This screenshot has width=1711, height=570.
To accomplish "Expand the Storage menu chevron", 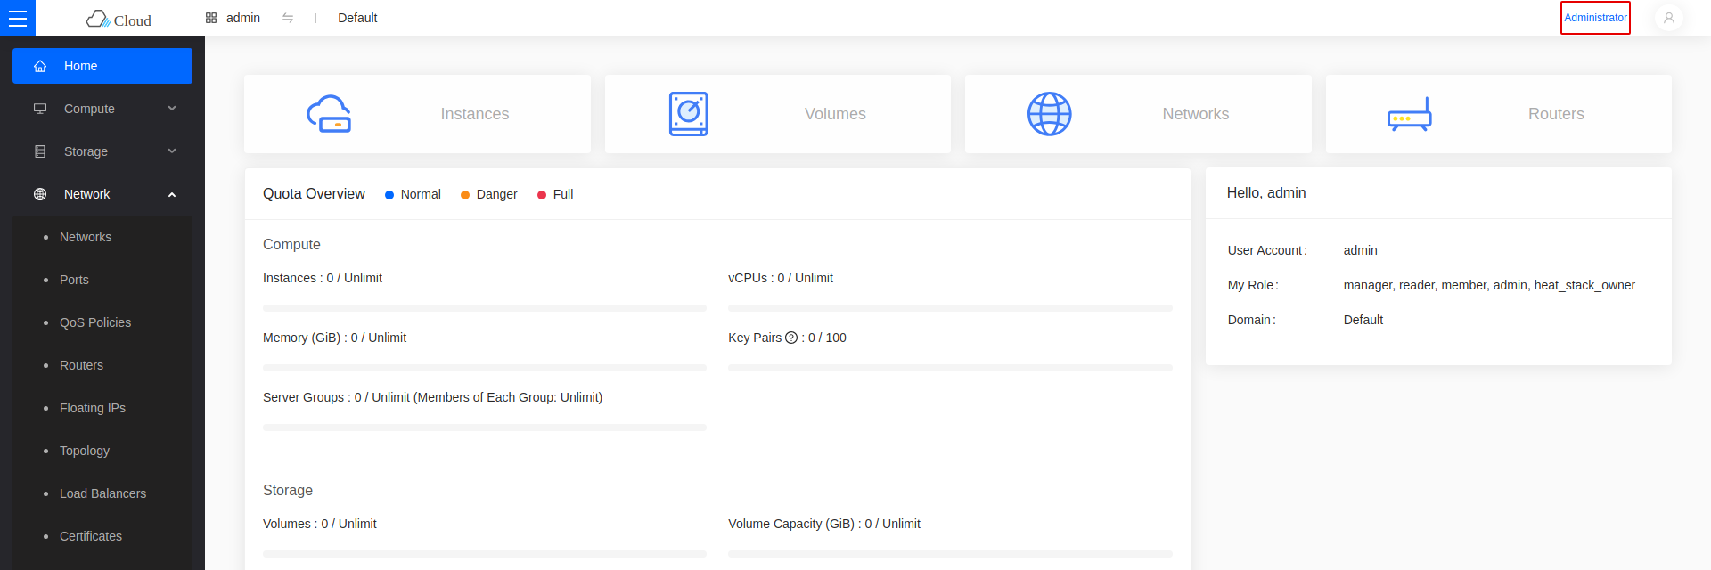I will [172, 151].
